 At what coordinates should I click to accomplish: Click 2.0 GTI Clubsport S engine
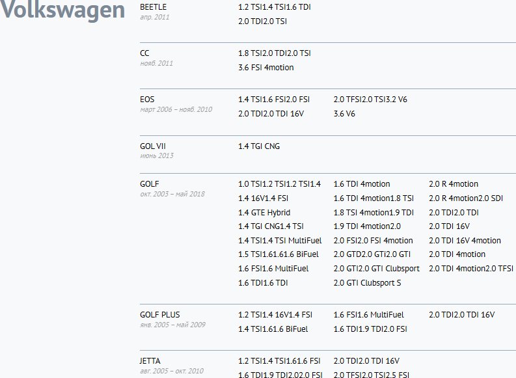[x=367, y=283]
